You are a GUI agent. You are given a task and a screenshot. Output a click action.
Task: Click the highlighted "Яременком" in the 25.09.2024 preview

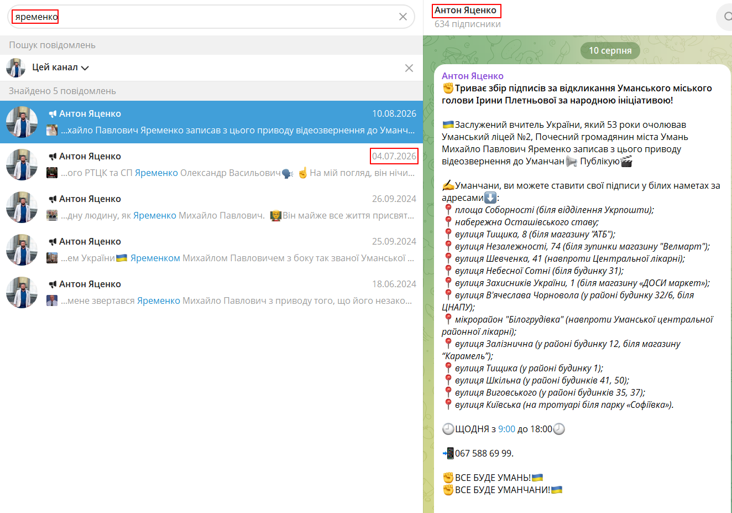pyautogui.click(x=155, y=258)
